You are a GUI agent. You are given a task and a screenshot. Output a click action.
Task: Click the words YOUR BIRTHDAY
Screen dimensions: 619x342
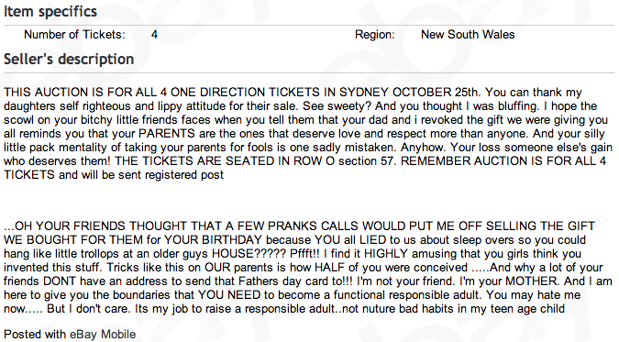(x=213, y=240)
